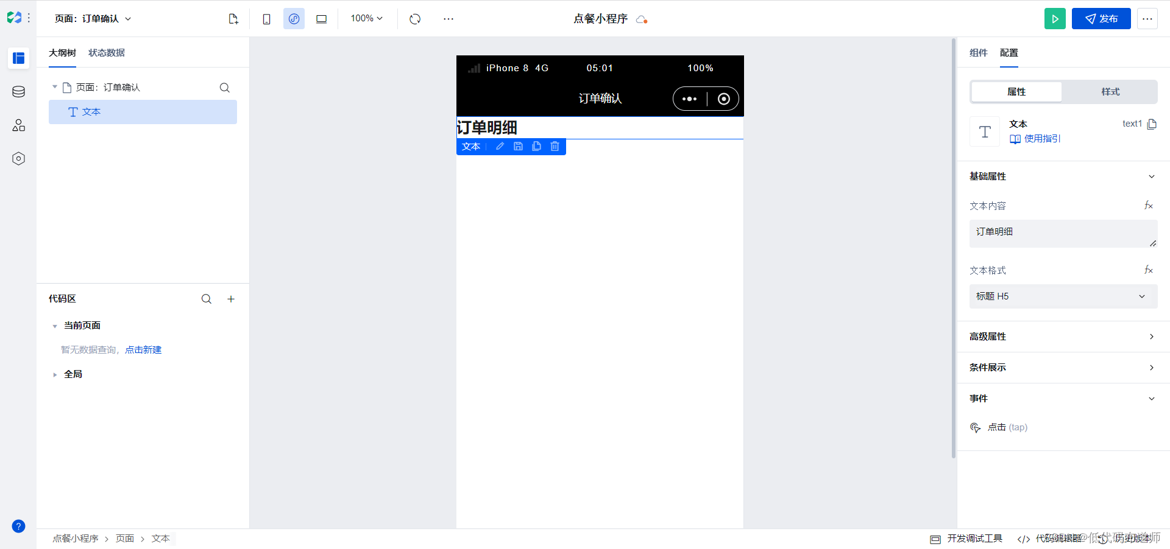This screenshot has width=1170, height=549.
Task: Open the data source sidebar icon
Action: point(19,92)
